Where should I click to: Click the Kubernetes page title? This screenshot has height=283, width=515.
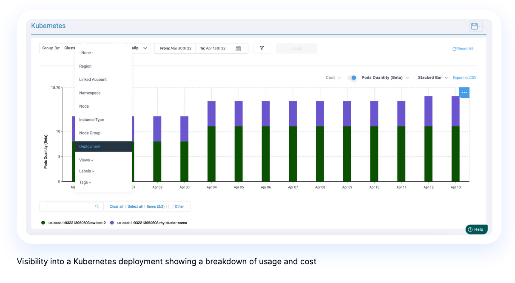click(x=48, y=26)
